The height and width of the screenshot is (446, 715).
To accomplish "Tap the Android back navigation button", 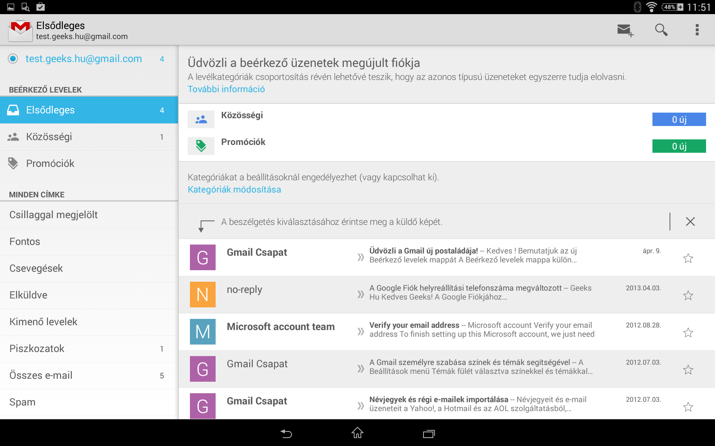I will point(286,433).
